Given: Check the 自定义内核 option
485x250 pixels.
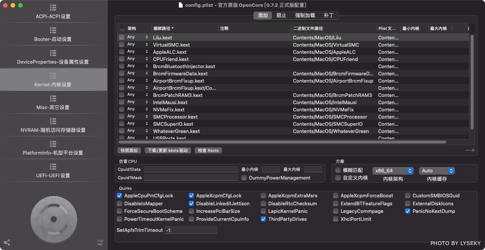Looking at the screenshot, I should coord(338,178).
